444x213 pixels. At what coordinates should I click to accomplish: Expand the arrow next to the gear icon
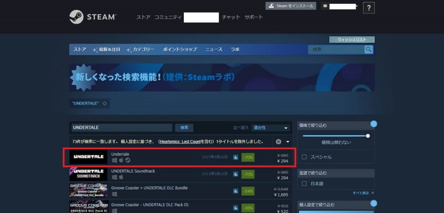pyautogui.click(x=288, y=142)
